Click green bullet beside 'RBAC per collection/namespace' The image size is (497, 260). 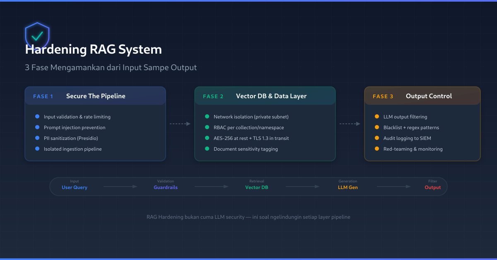click(207, 128)
